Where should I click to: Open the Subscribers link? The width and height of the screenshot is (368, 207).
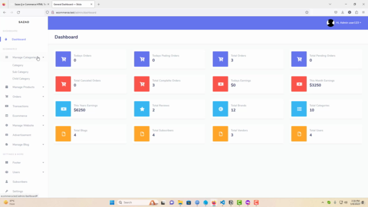20,182
